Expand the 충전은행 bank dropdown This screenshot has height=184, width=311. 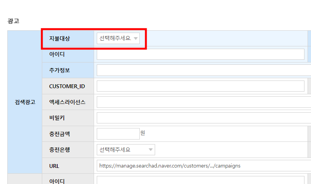tap(126, 149)
